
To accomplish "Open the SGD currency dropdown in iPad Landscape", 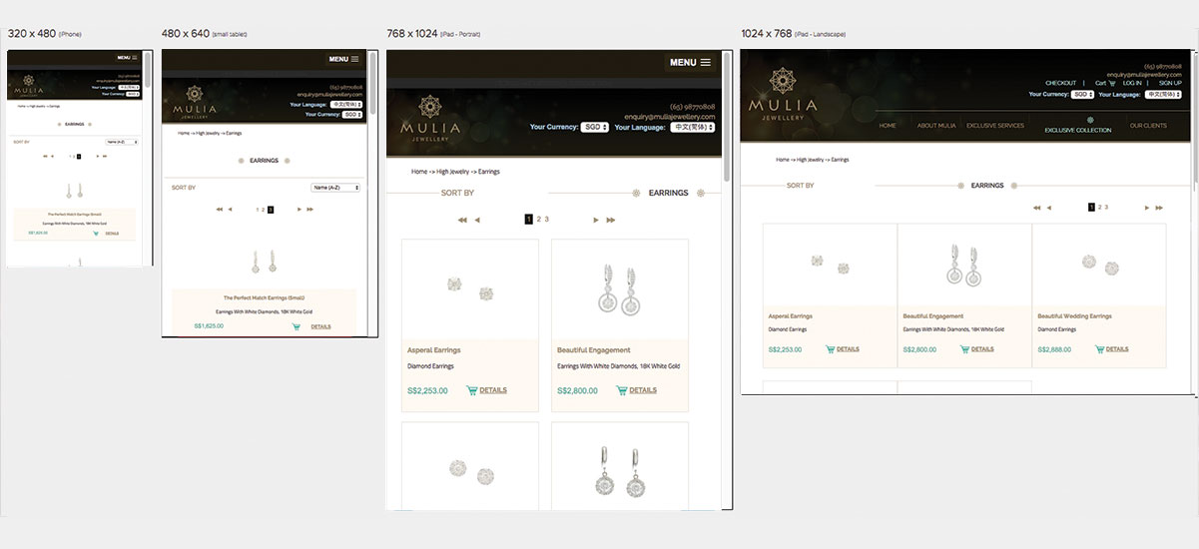I will tap(1083, 94).
